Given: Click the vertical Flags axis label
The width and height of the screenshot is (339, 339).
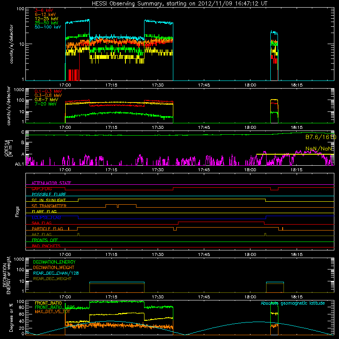Looking at the screenshot, I should click(x=17, y=211).
